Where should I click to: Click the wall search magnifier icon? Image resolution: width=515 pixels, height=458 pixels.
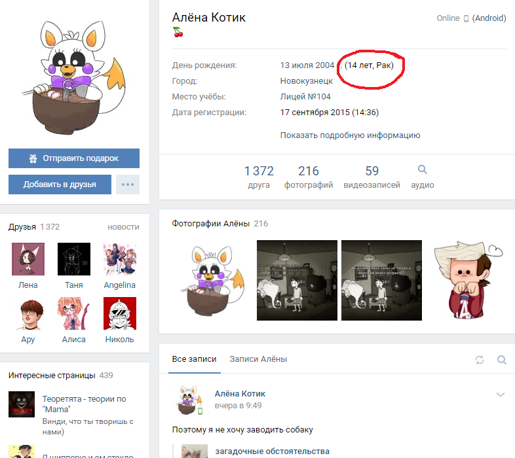(x=501, y=360)
